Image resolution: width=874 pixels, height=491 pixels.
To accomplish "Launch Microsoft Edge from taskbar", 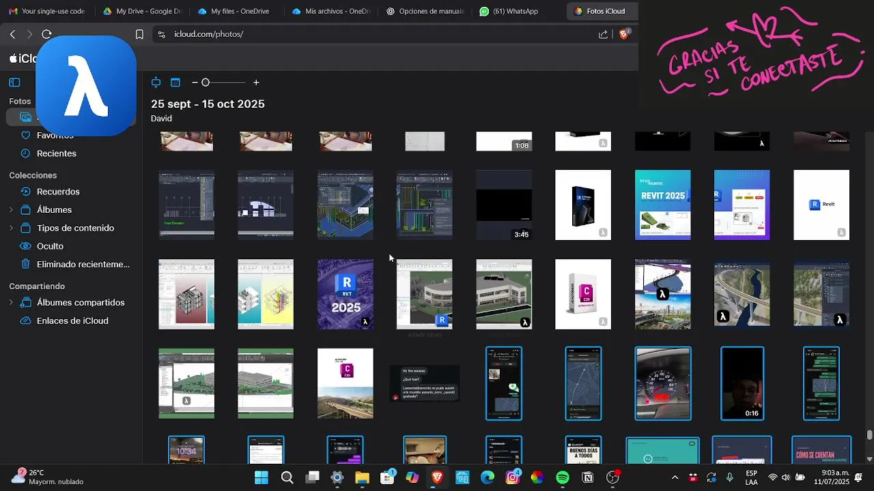I will pos(488,477).
